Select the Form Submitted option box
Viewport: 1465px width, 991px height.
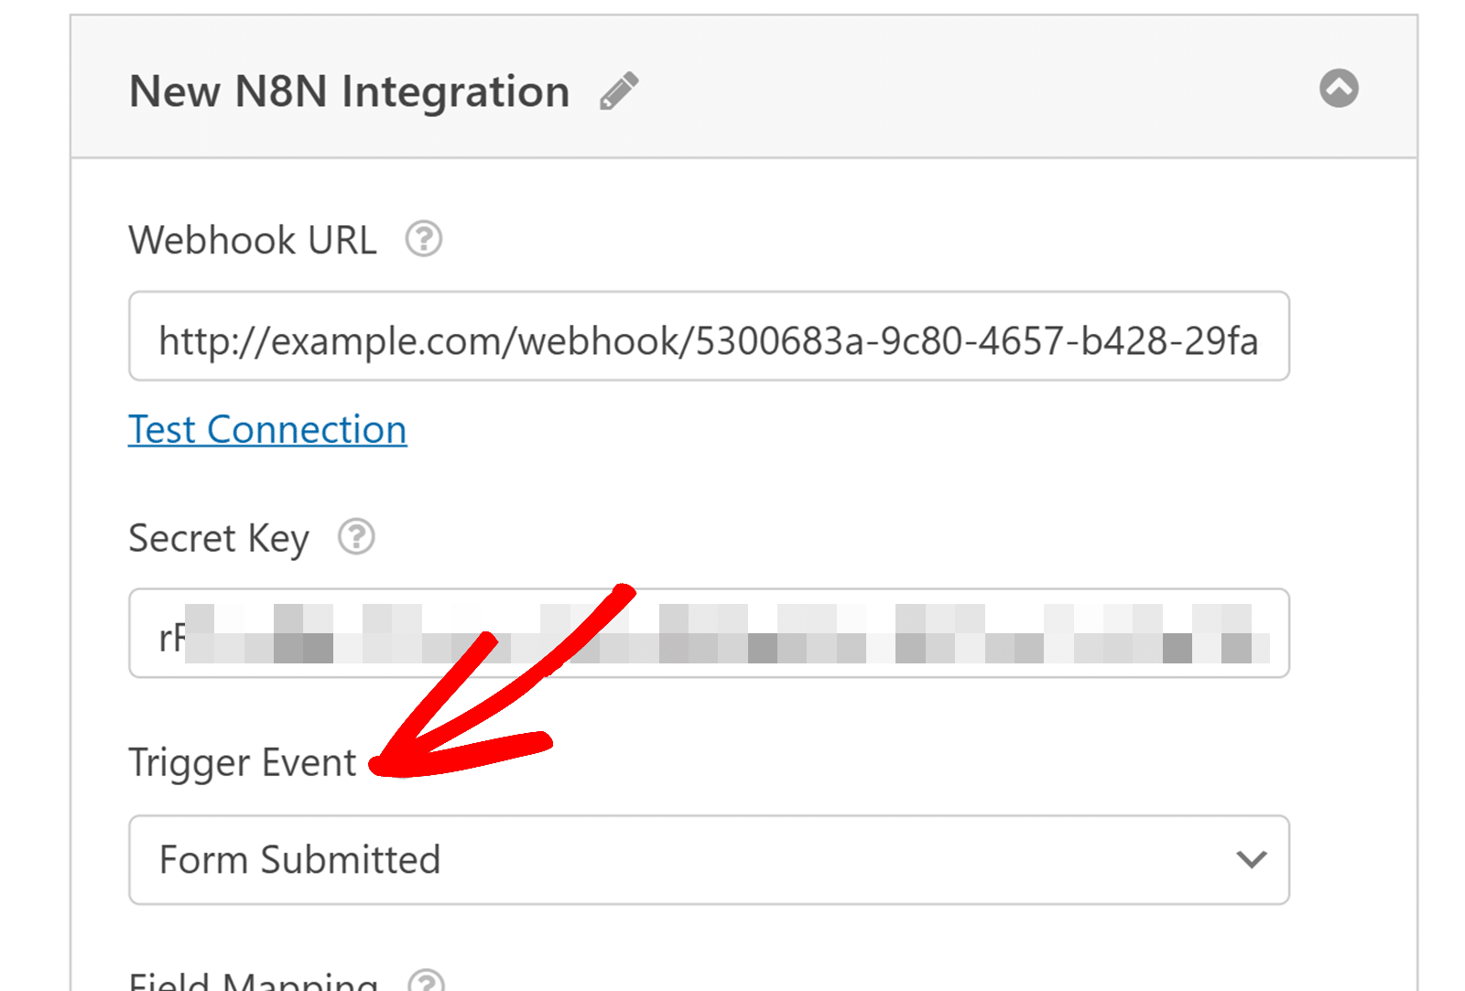710,860
